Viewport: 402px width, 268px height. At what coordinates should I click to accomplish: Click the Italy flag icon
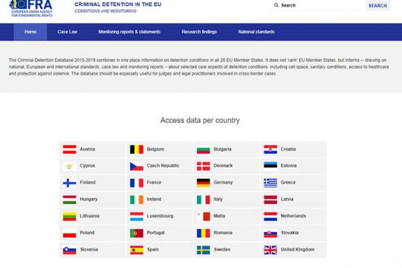point(204,199)
